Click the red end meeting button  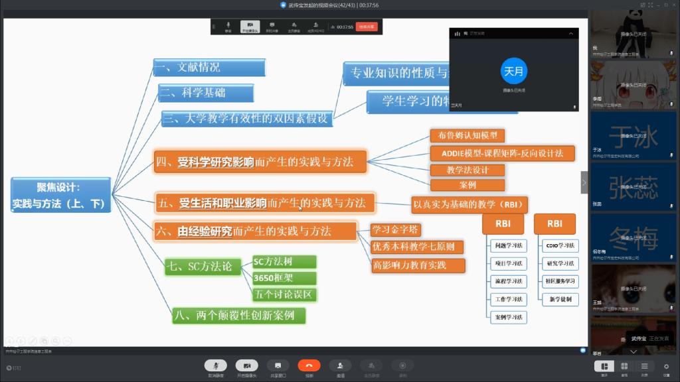click(x=366, y=27)
